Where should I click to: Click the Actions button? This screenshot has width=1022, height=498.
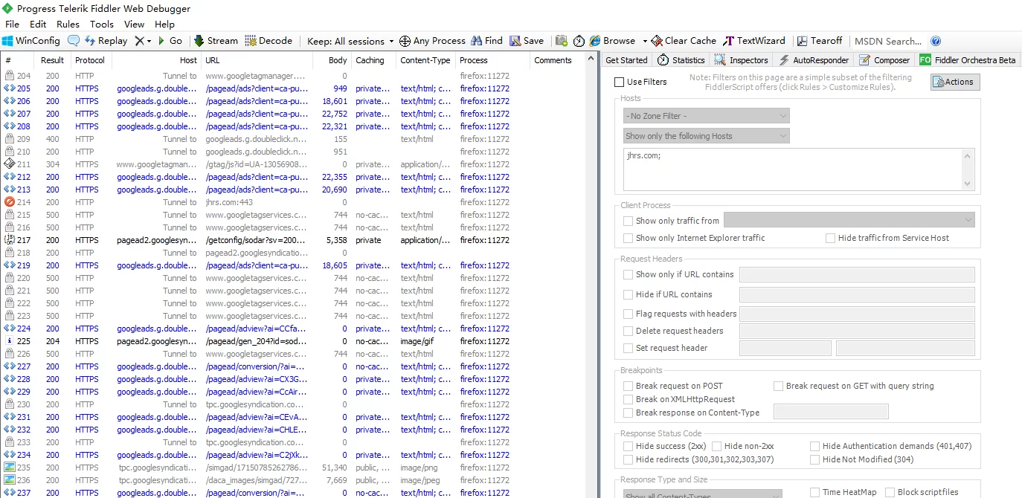(955, 83)
